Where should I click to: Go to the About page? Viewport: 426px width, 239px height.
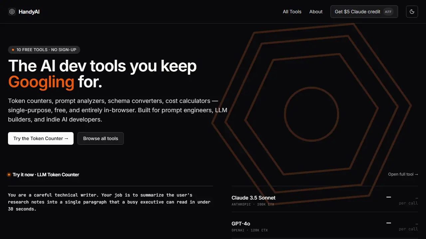point(316,12)
